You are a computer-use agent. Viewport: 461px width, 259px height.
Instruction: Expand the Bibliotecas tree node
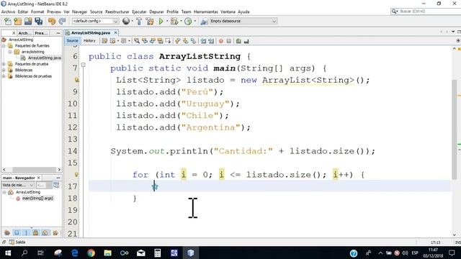[x=4, y=70]
